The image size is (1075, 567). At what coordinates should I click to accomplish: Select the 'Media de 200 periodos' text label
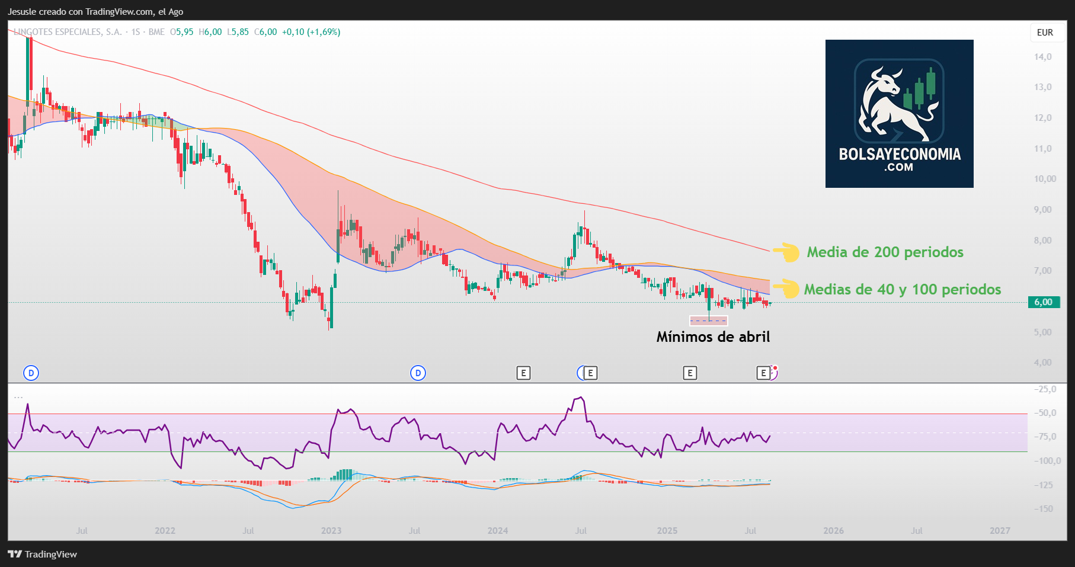[x=885, y=252]
